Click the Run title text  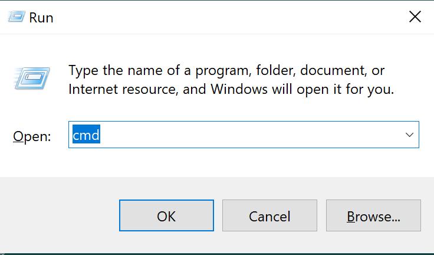pyautogui.click(x=41, y=18)
